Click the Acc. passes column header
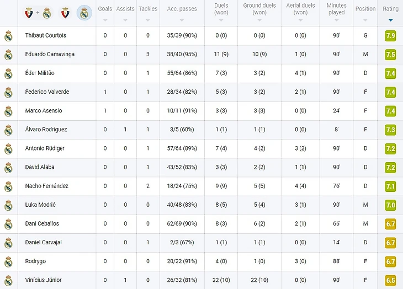Viewport: 403px width, 289px height. click(182, 9)
